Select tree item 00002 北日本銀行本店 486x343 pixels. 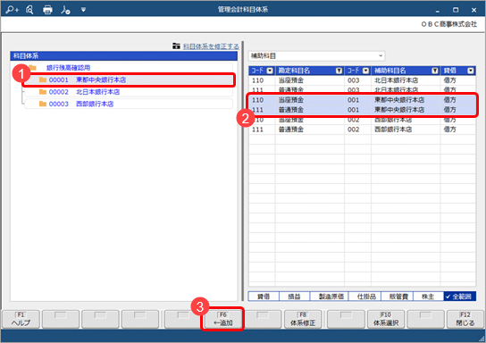(x=129, y=92)
